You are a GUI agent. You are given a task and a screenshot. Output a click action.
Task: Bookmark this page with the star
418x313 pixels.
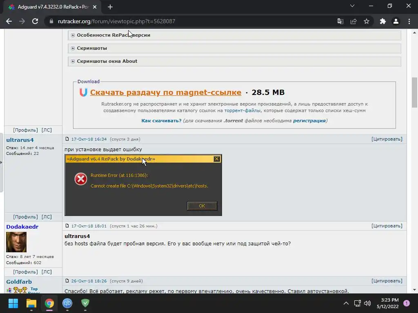point(367,21)
